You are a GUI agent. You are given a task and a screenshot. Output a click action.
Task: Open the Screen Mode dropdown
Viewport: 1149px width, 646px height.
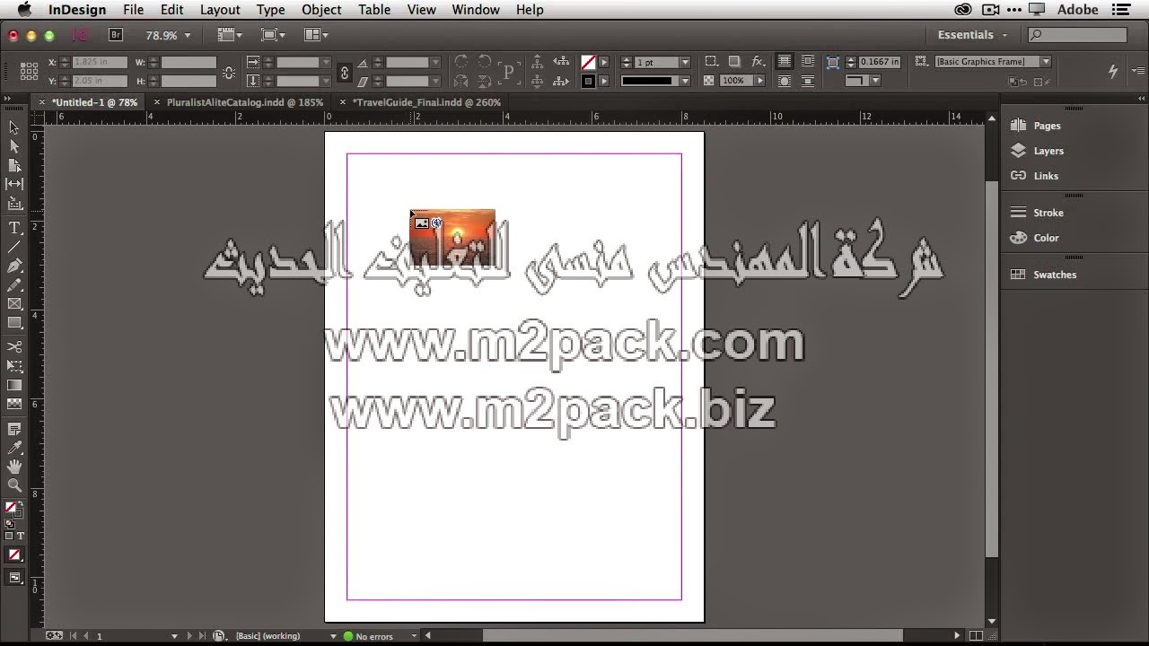(272, 35)
